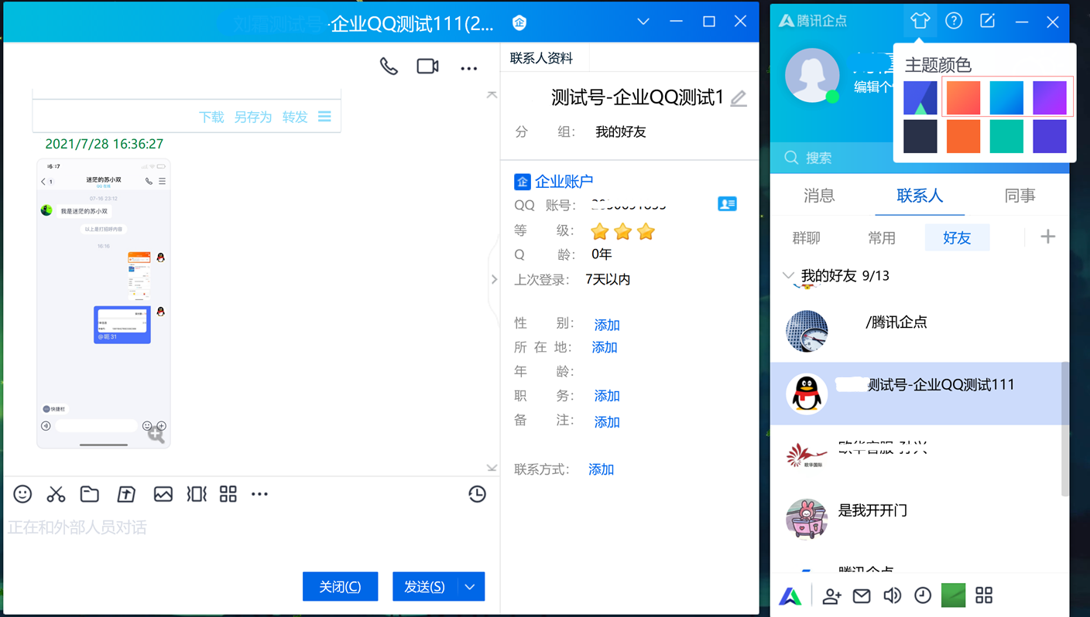Pick the dark navy theme swatch
This screenshot has height=617, width=1090.
coord(920,136)
